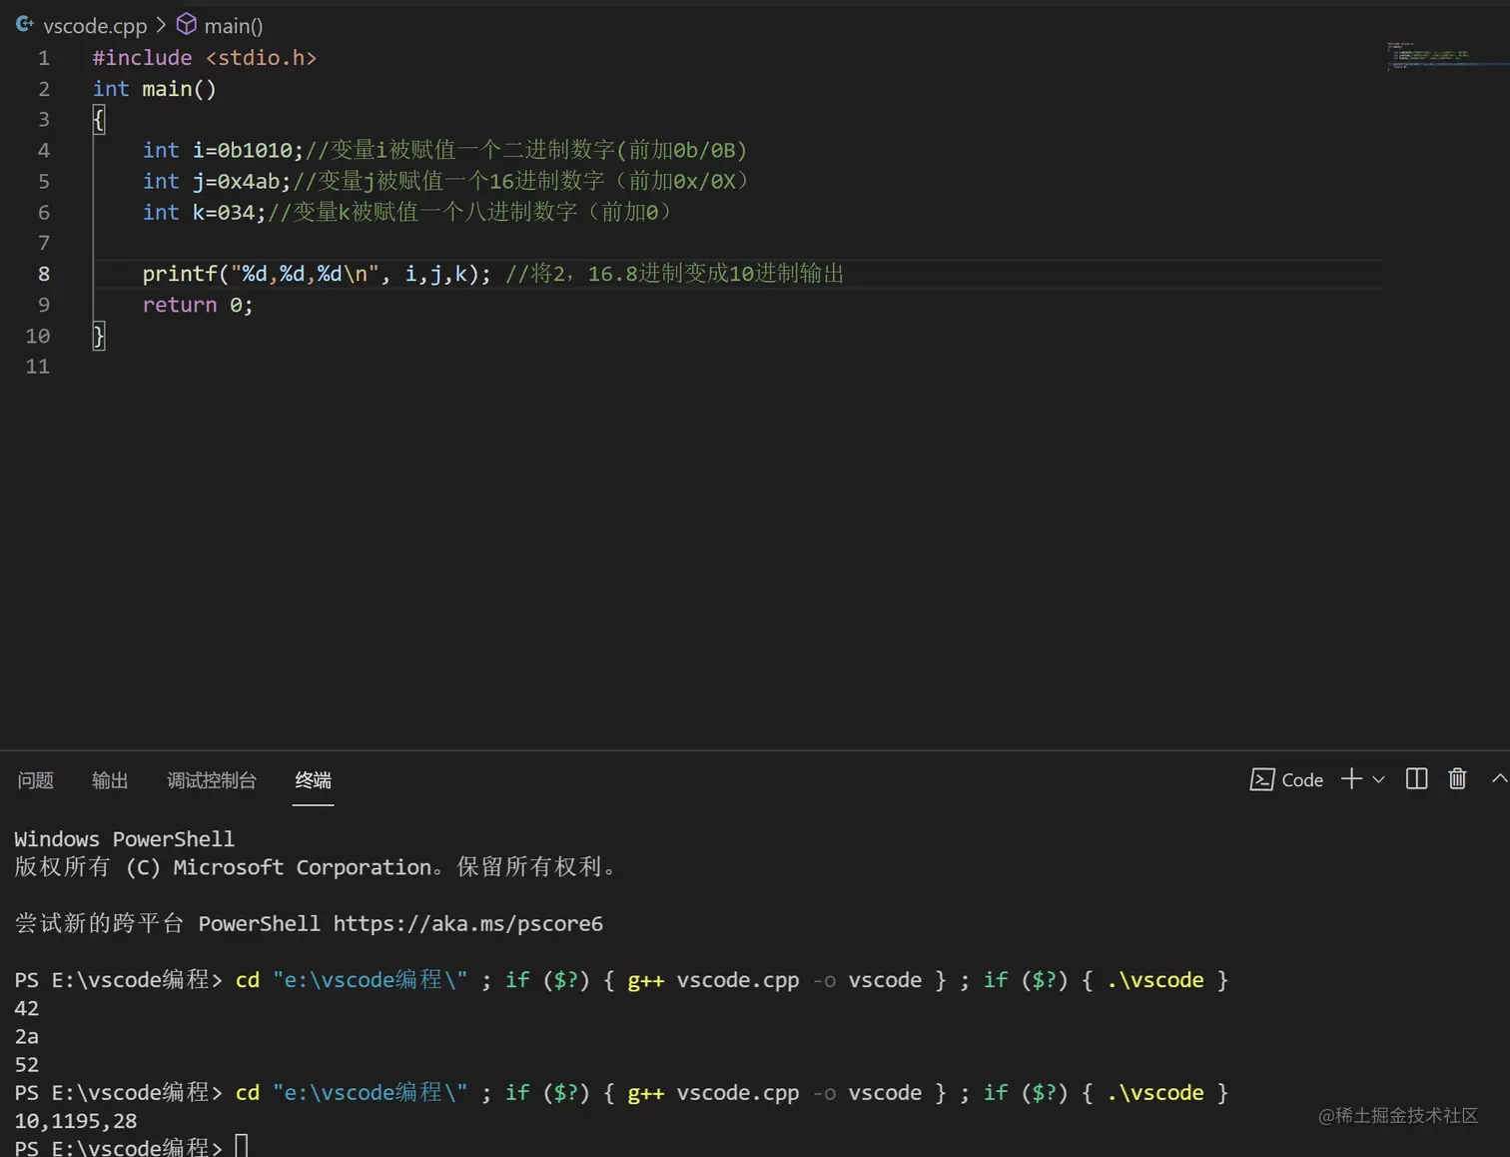Click the C++ file icon in breadcrumb
The height and width of the screenshot is (1157, 1510).
[25, 24]
